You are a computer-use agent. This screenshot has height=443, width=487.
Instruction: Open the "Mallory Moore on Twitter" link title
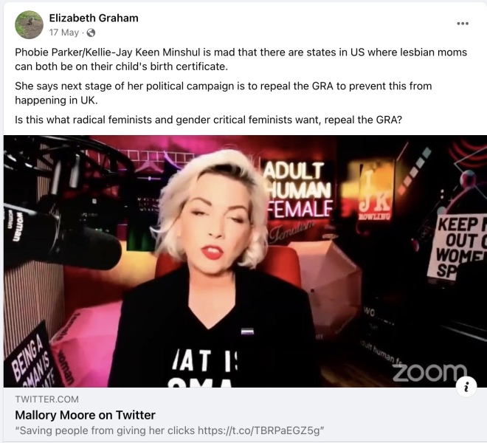85,415
